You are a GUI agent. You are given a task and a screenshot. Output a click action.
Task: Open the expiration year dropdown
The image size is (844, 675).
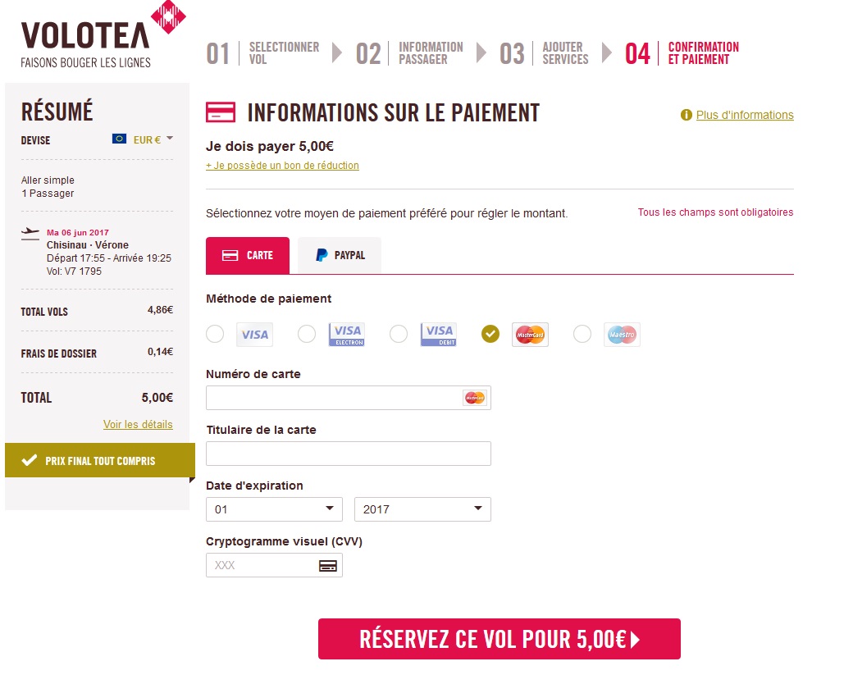tap(422, 509)
